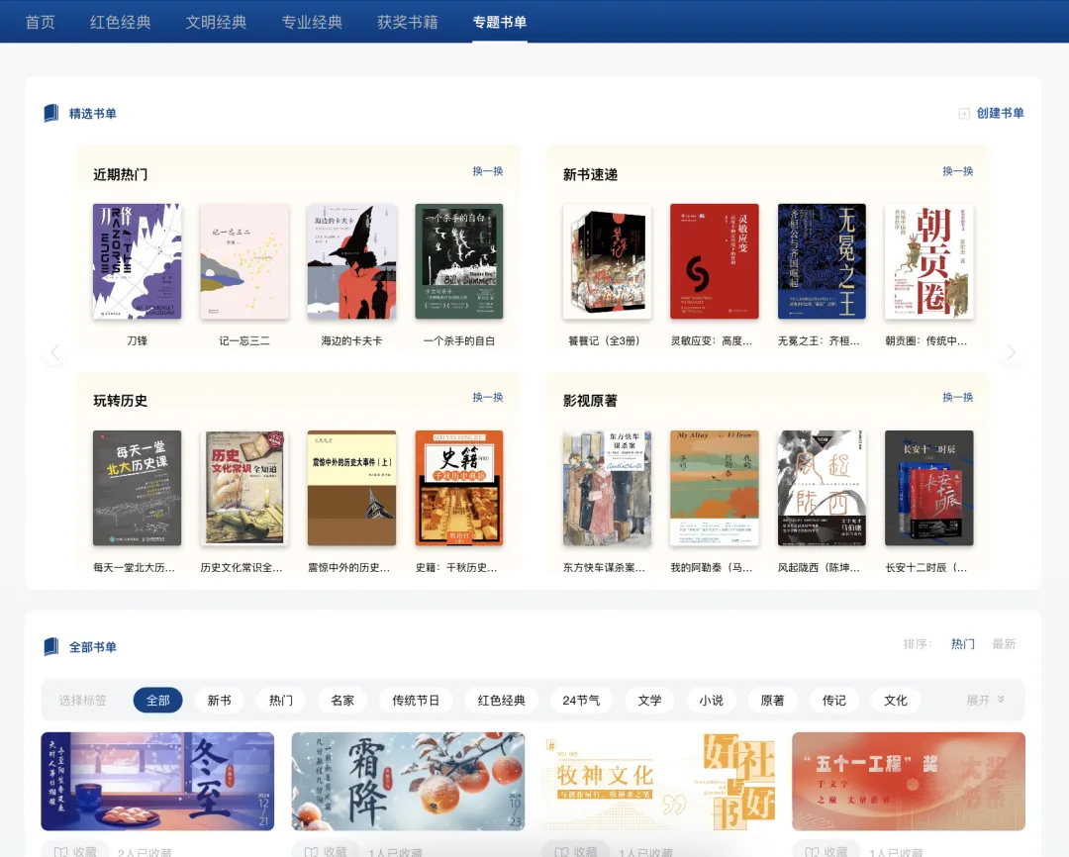This screenshot has width=1069, height=857.
Task: Go to previous carousel page arrow
Action: [55, 352]
